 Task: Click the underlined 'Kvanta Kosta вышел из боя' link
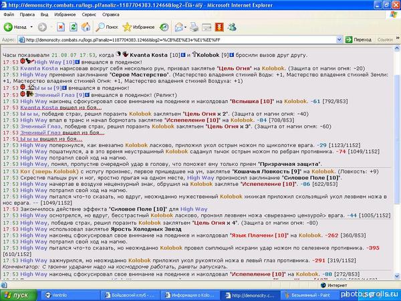point(53,107)
